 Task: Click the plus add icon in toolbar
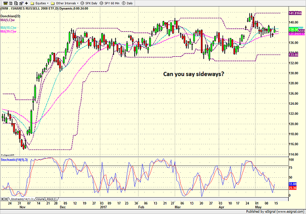(x=26, y=3)
